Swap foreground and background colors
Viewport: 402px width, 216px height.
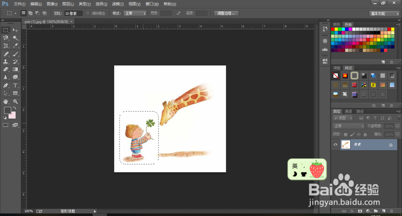[14, 108]
